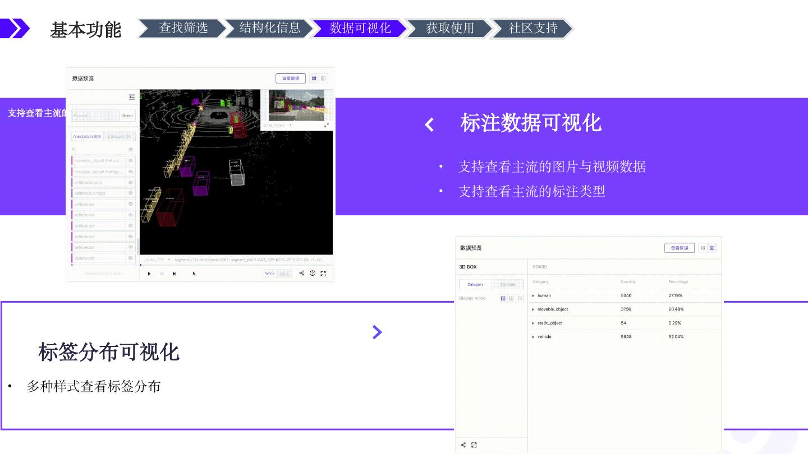
Task: Expand the human category row
Action: coord(533,295)
